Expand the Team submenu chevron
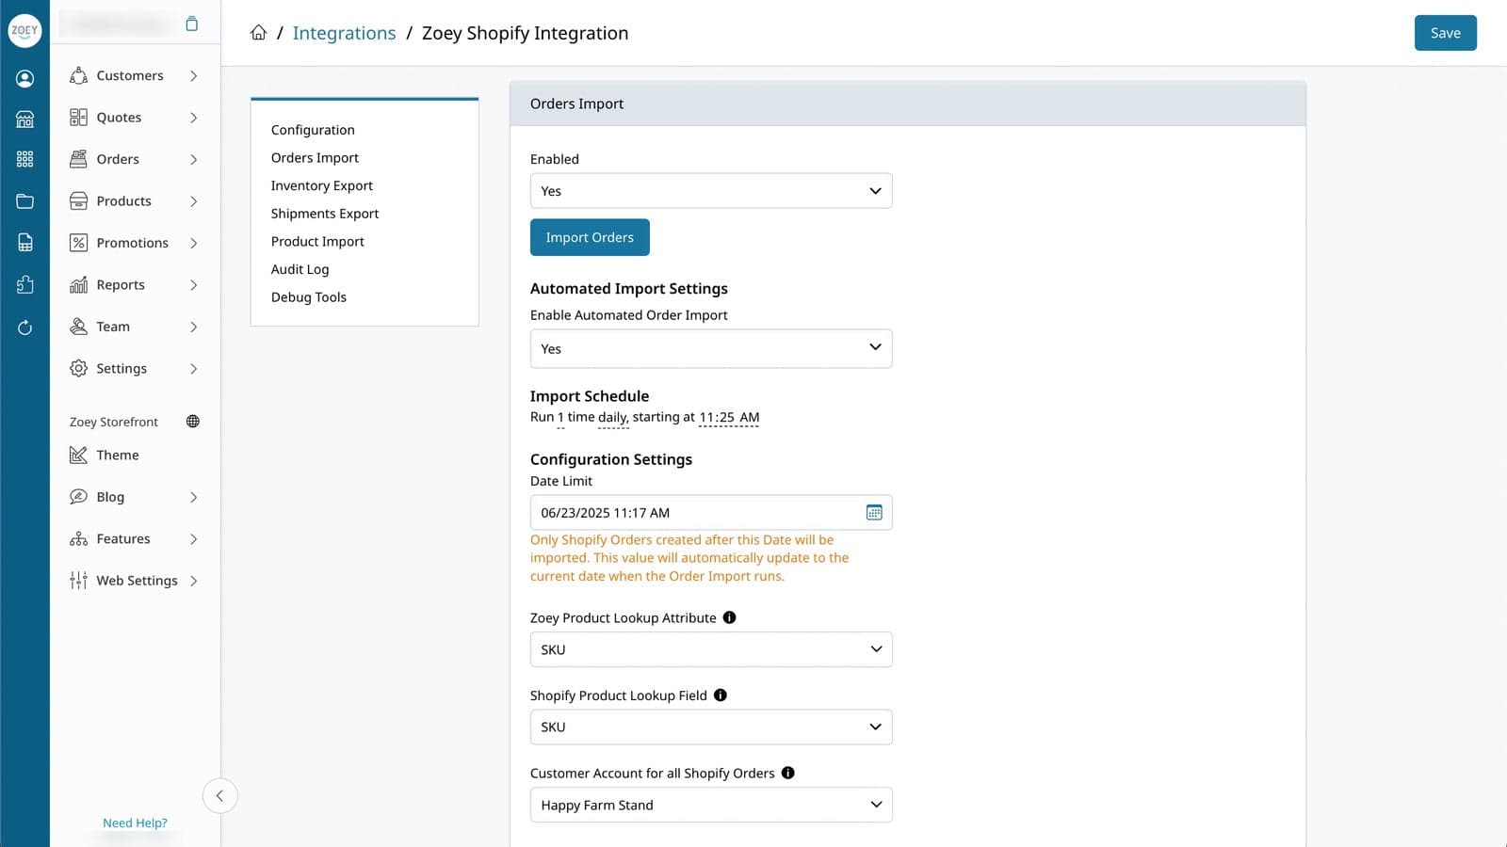1507x847 pixels. pos(193,327)
